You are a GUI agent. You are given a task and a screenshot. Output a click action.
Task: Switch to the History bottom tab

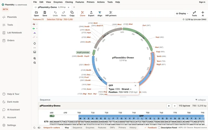tap(133, 128)
